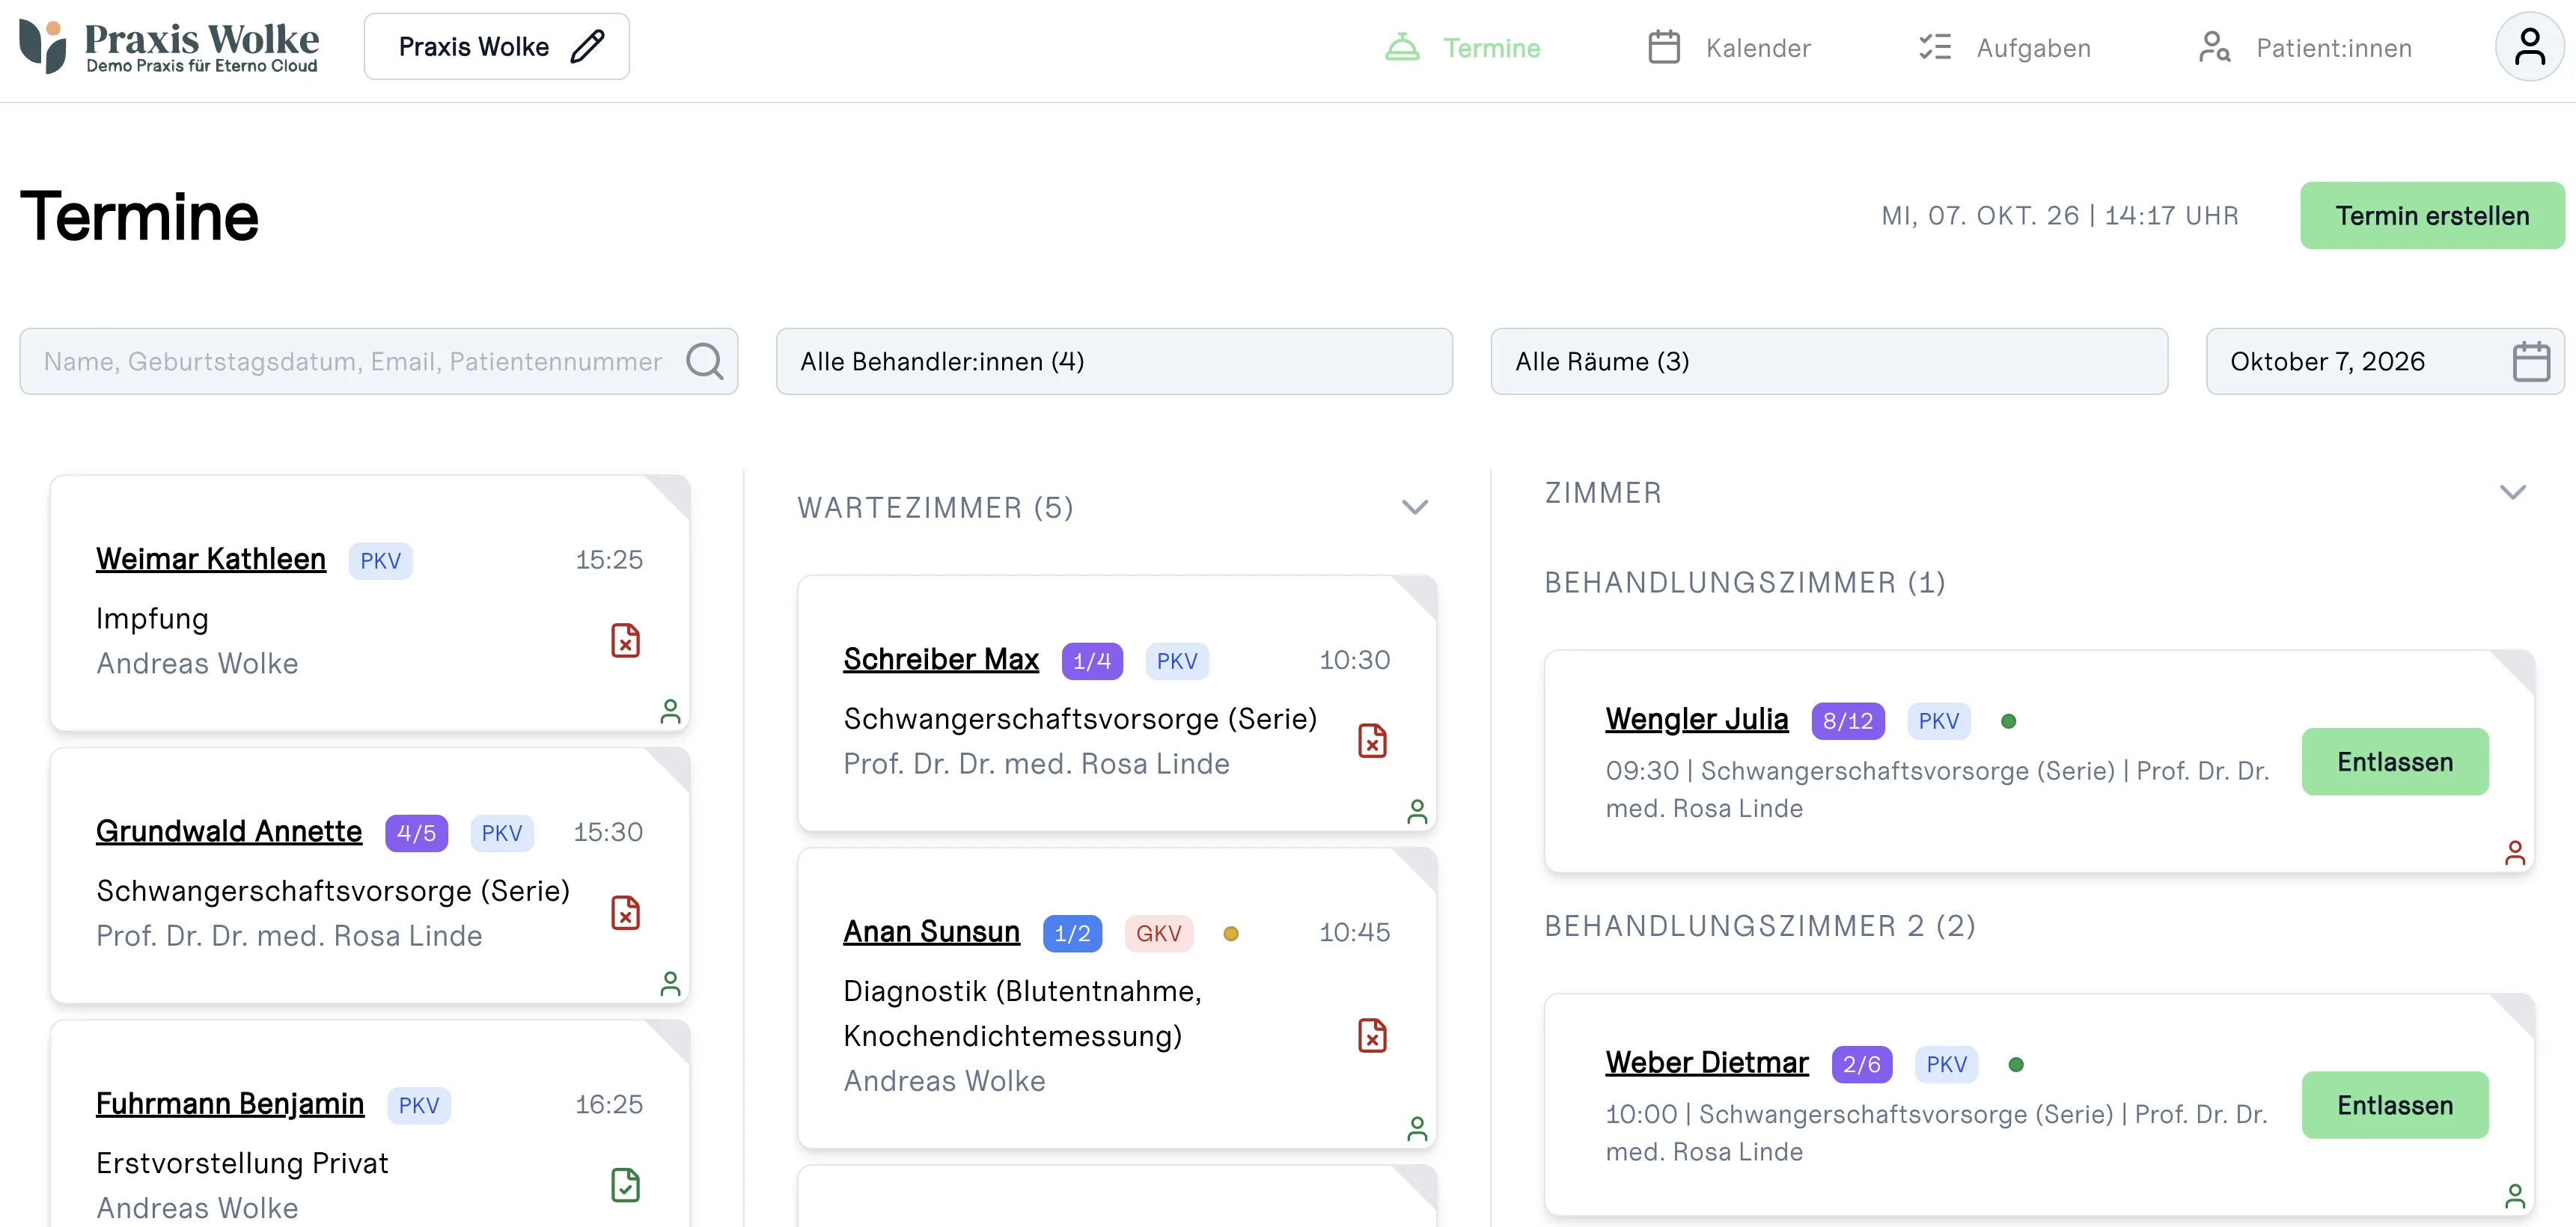
Task: Click green document icon on Fuhrmann Benjamin card
Action: pyautogui.click(x=625, y=1184)
